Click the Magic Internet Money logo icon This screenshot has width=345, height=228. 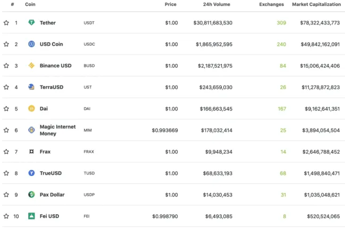click(x=31, y=130)
